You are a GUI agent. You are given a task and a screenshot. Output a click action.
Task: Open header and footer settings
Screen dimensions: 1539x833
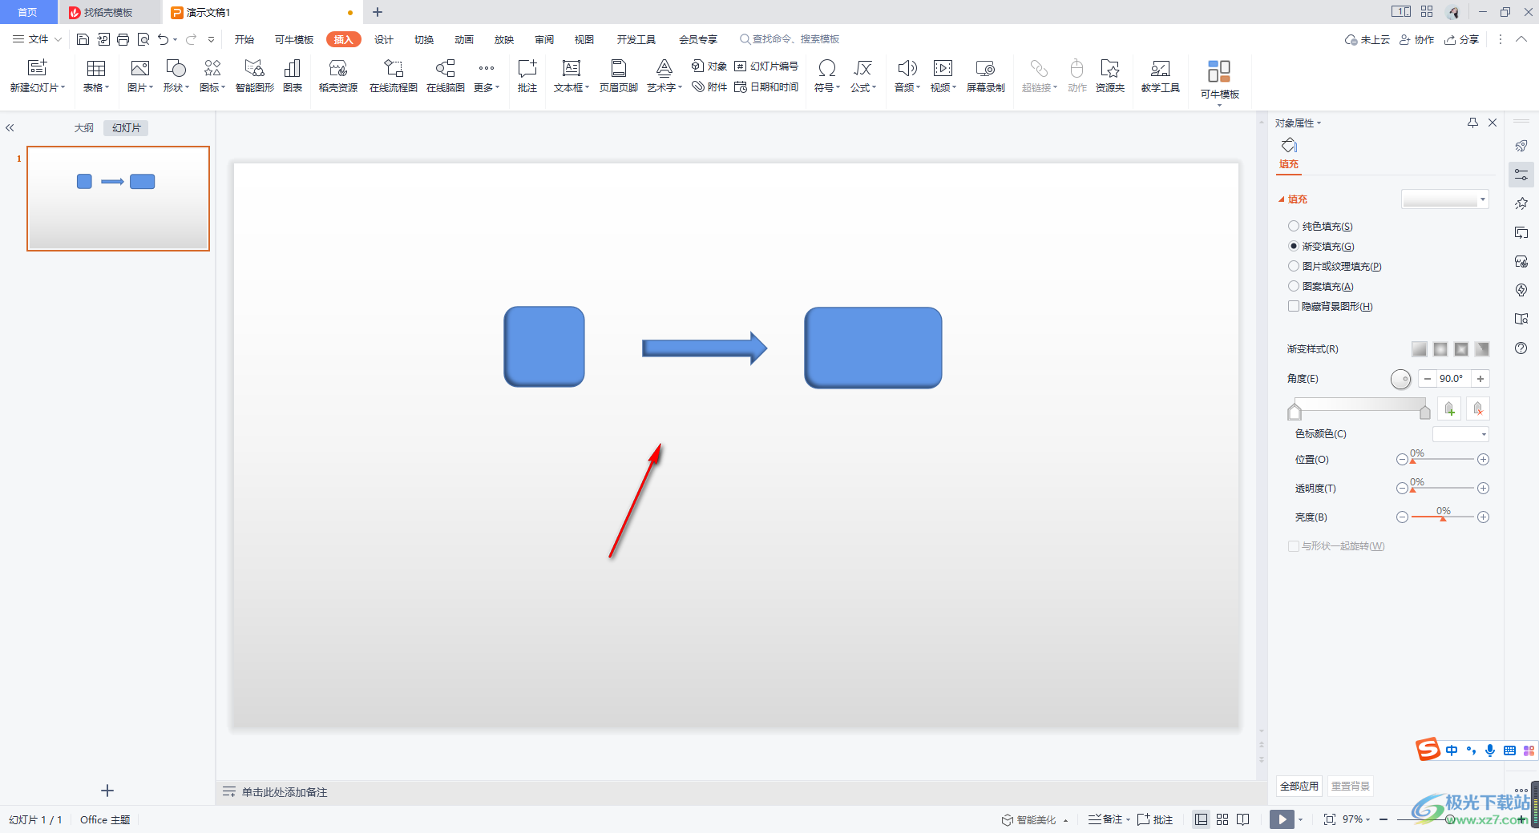pos(619,76)
